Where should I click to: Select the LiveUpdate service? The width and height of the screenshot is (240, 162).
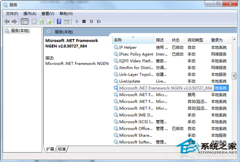(171, 81)
